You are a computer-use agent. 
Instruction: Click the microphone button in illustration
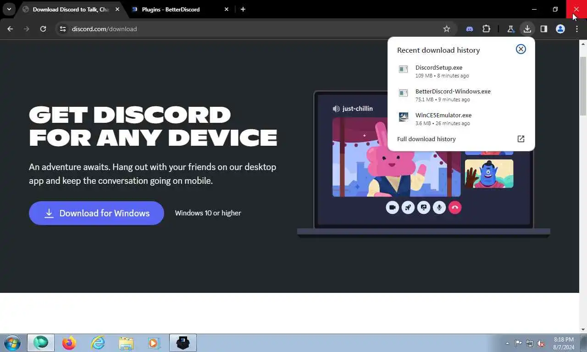[x=439, y=208]
